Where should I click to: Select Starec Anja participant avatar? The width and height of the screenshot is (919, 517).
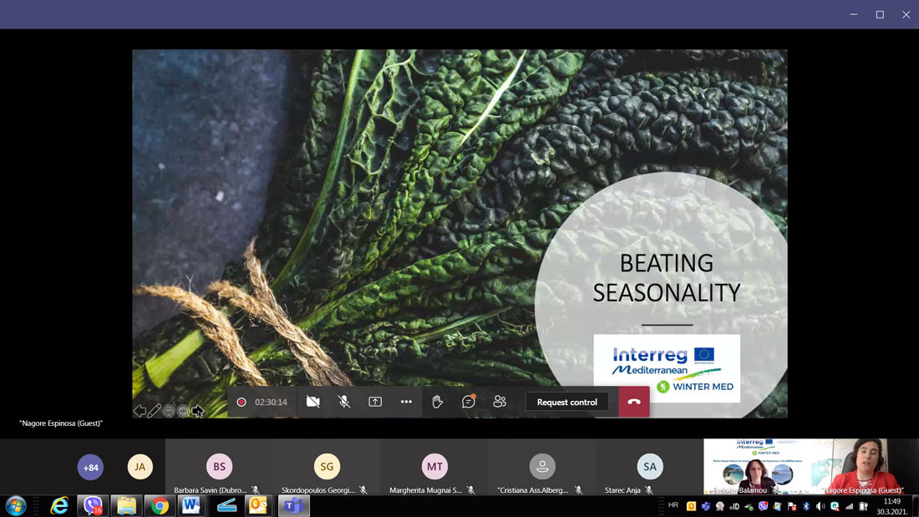click(649, 467)
